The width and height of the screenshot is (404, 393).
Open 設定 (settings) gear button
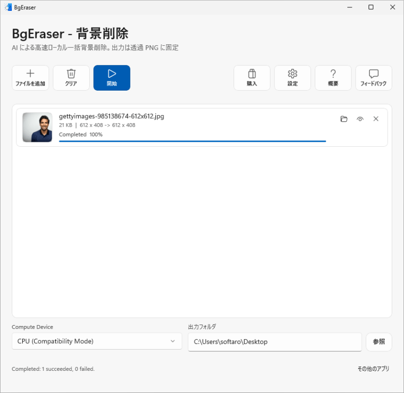tap(293, 78)
